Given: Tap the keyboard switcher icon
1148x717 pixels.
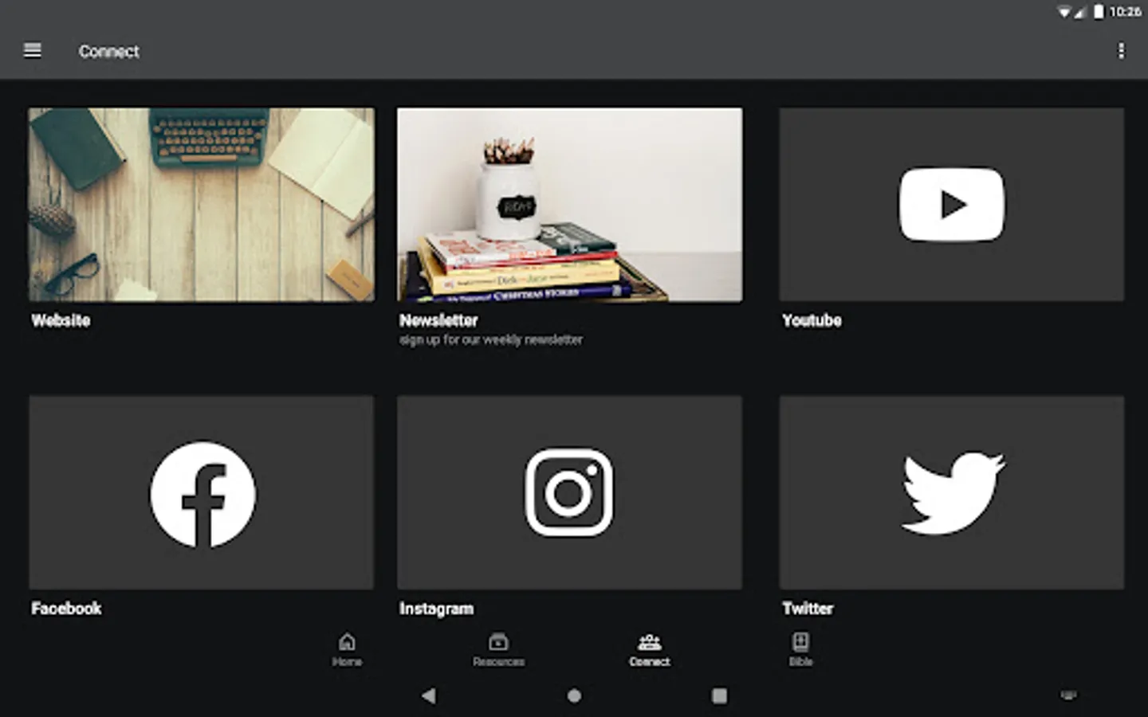Looking at the screenshot, I should pos(1068,695).
